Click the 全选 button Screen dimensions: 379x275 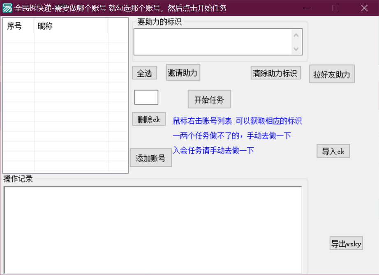pyautogui.click(x=145, y=73)
